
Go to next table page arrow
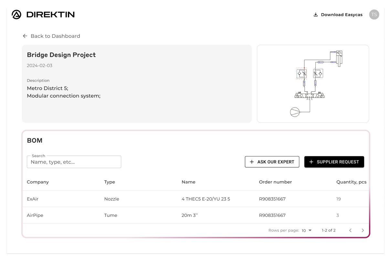[363, 231]
